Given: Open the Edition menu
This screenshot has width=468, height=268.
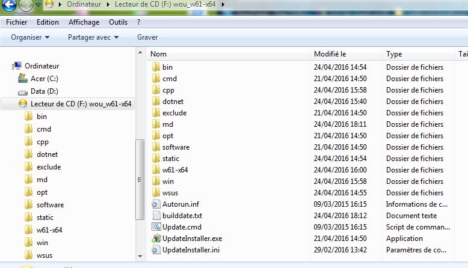Looking at the screenshot, I should click(48, 22).
